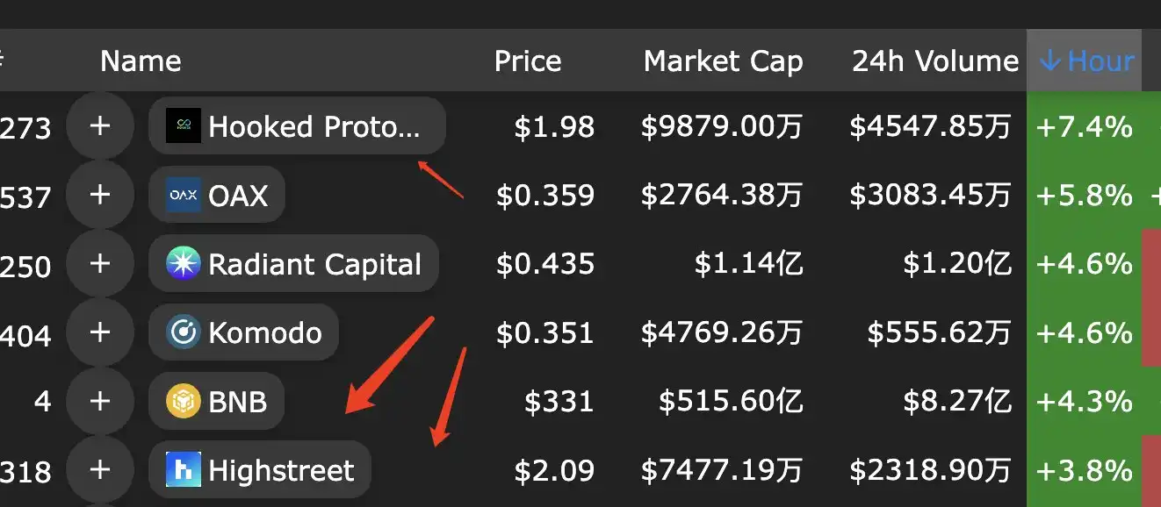Image resolution: width=1161 pixels, height=507 pixels.
Task: Click the Hooked Protocol coin logo icon
Action: coord(184,126)
